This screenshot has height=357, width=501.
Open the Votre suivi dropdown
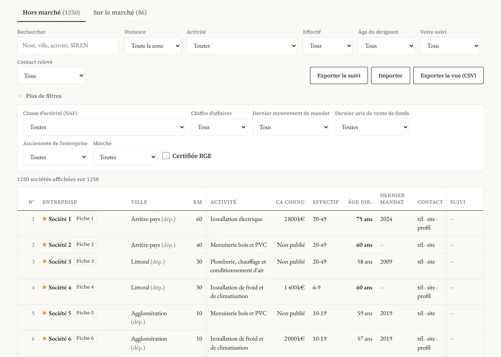(450, 46)
